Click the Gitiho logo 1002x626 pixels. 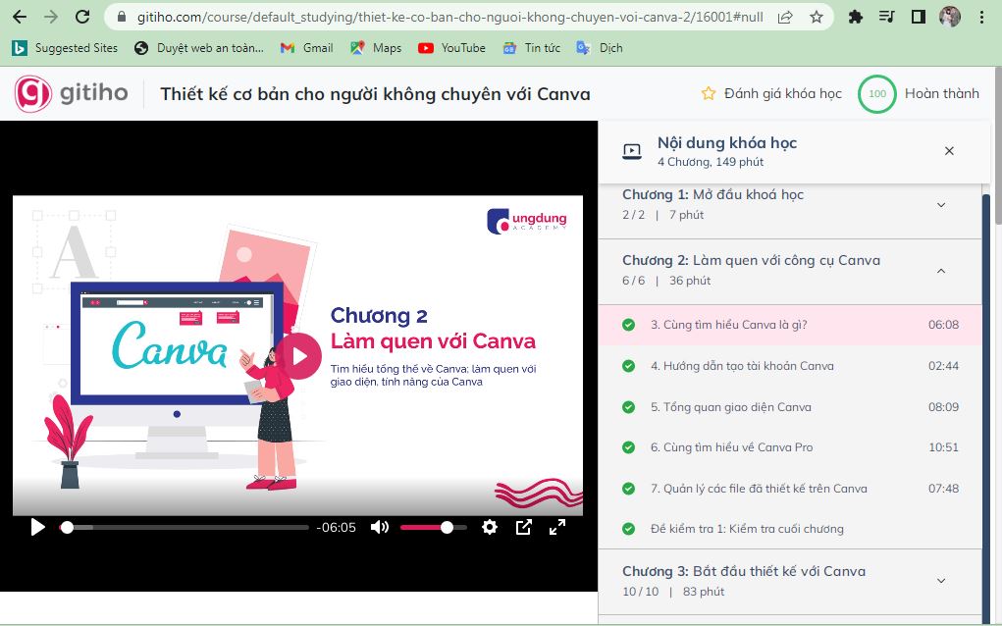71,93
